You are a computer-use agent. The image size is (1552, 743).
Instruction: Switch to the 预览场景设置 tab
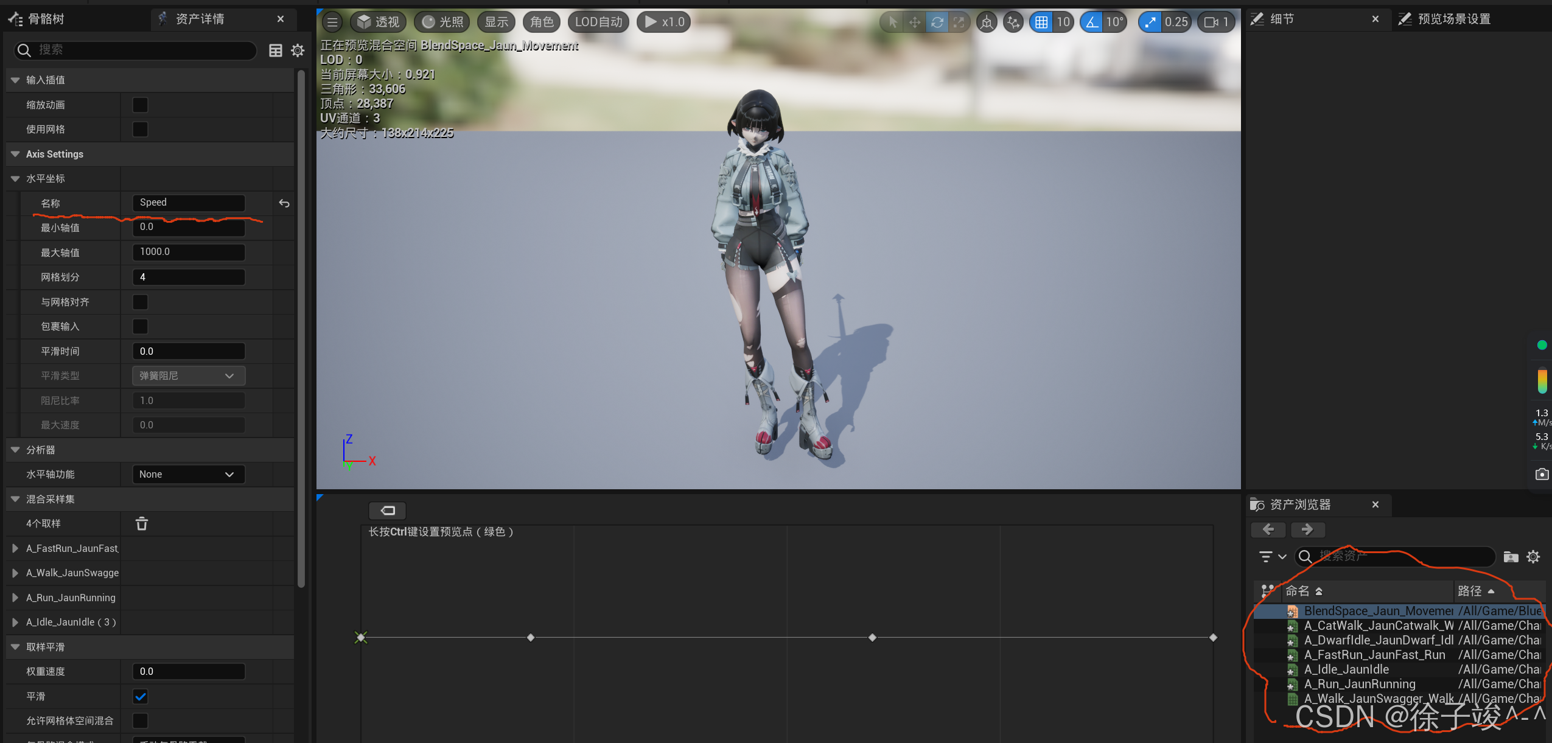coord(1453,19)
